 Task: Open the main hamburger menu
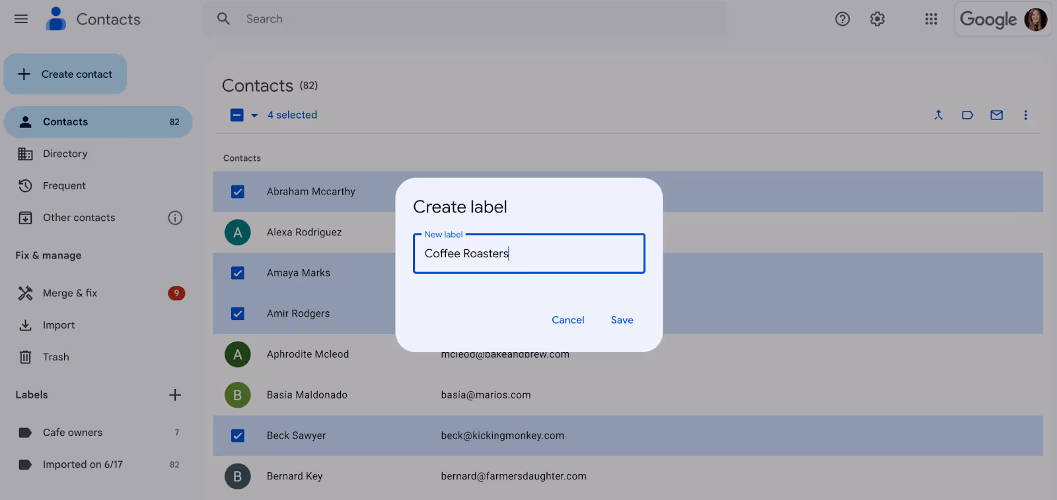tap(21, 19)
